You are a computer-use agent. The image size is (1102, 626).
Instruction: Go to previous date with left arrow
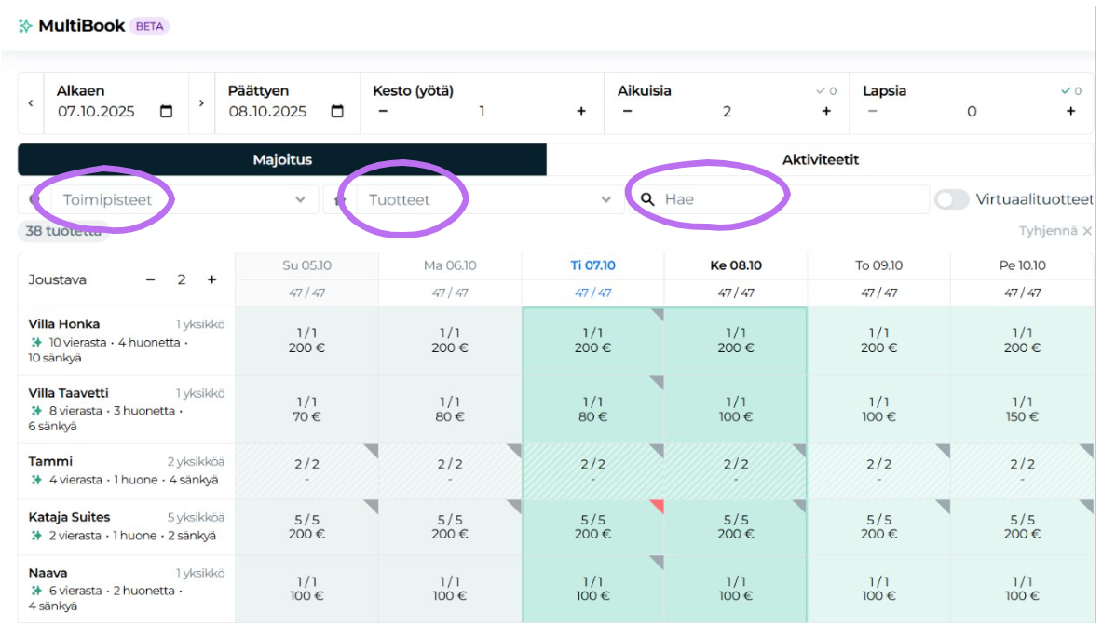31,102
